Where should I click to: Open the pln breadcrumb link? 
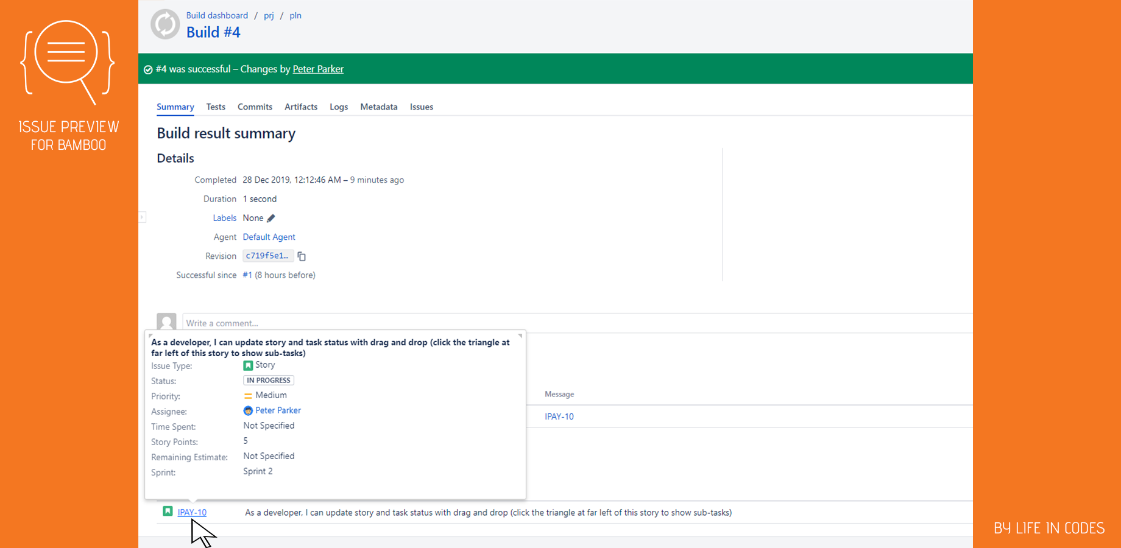295,16
